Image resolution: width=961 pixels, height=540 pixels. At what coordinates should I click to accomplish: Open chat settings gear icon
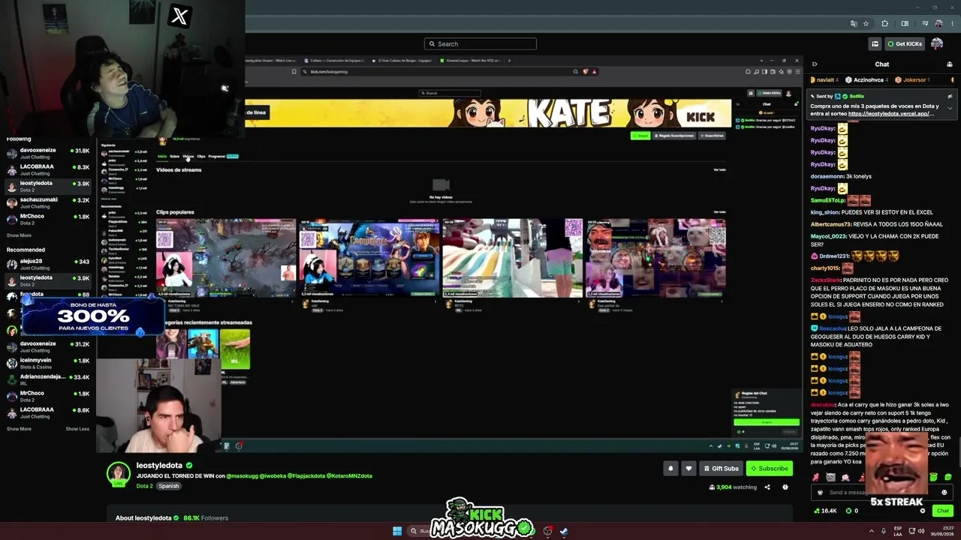pyautogui.click(x=923, y=511)
